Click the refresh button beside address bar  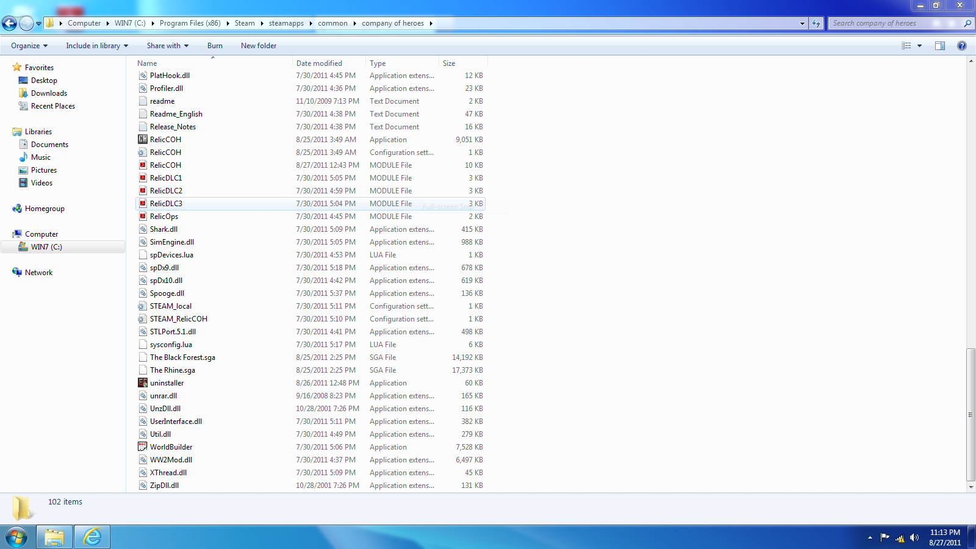[816, 23]
